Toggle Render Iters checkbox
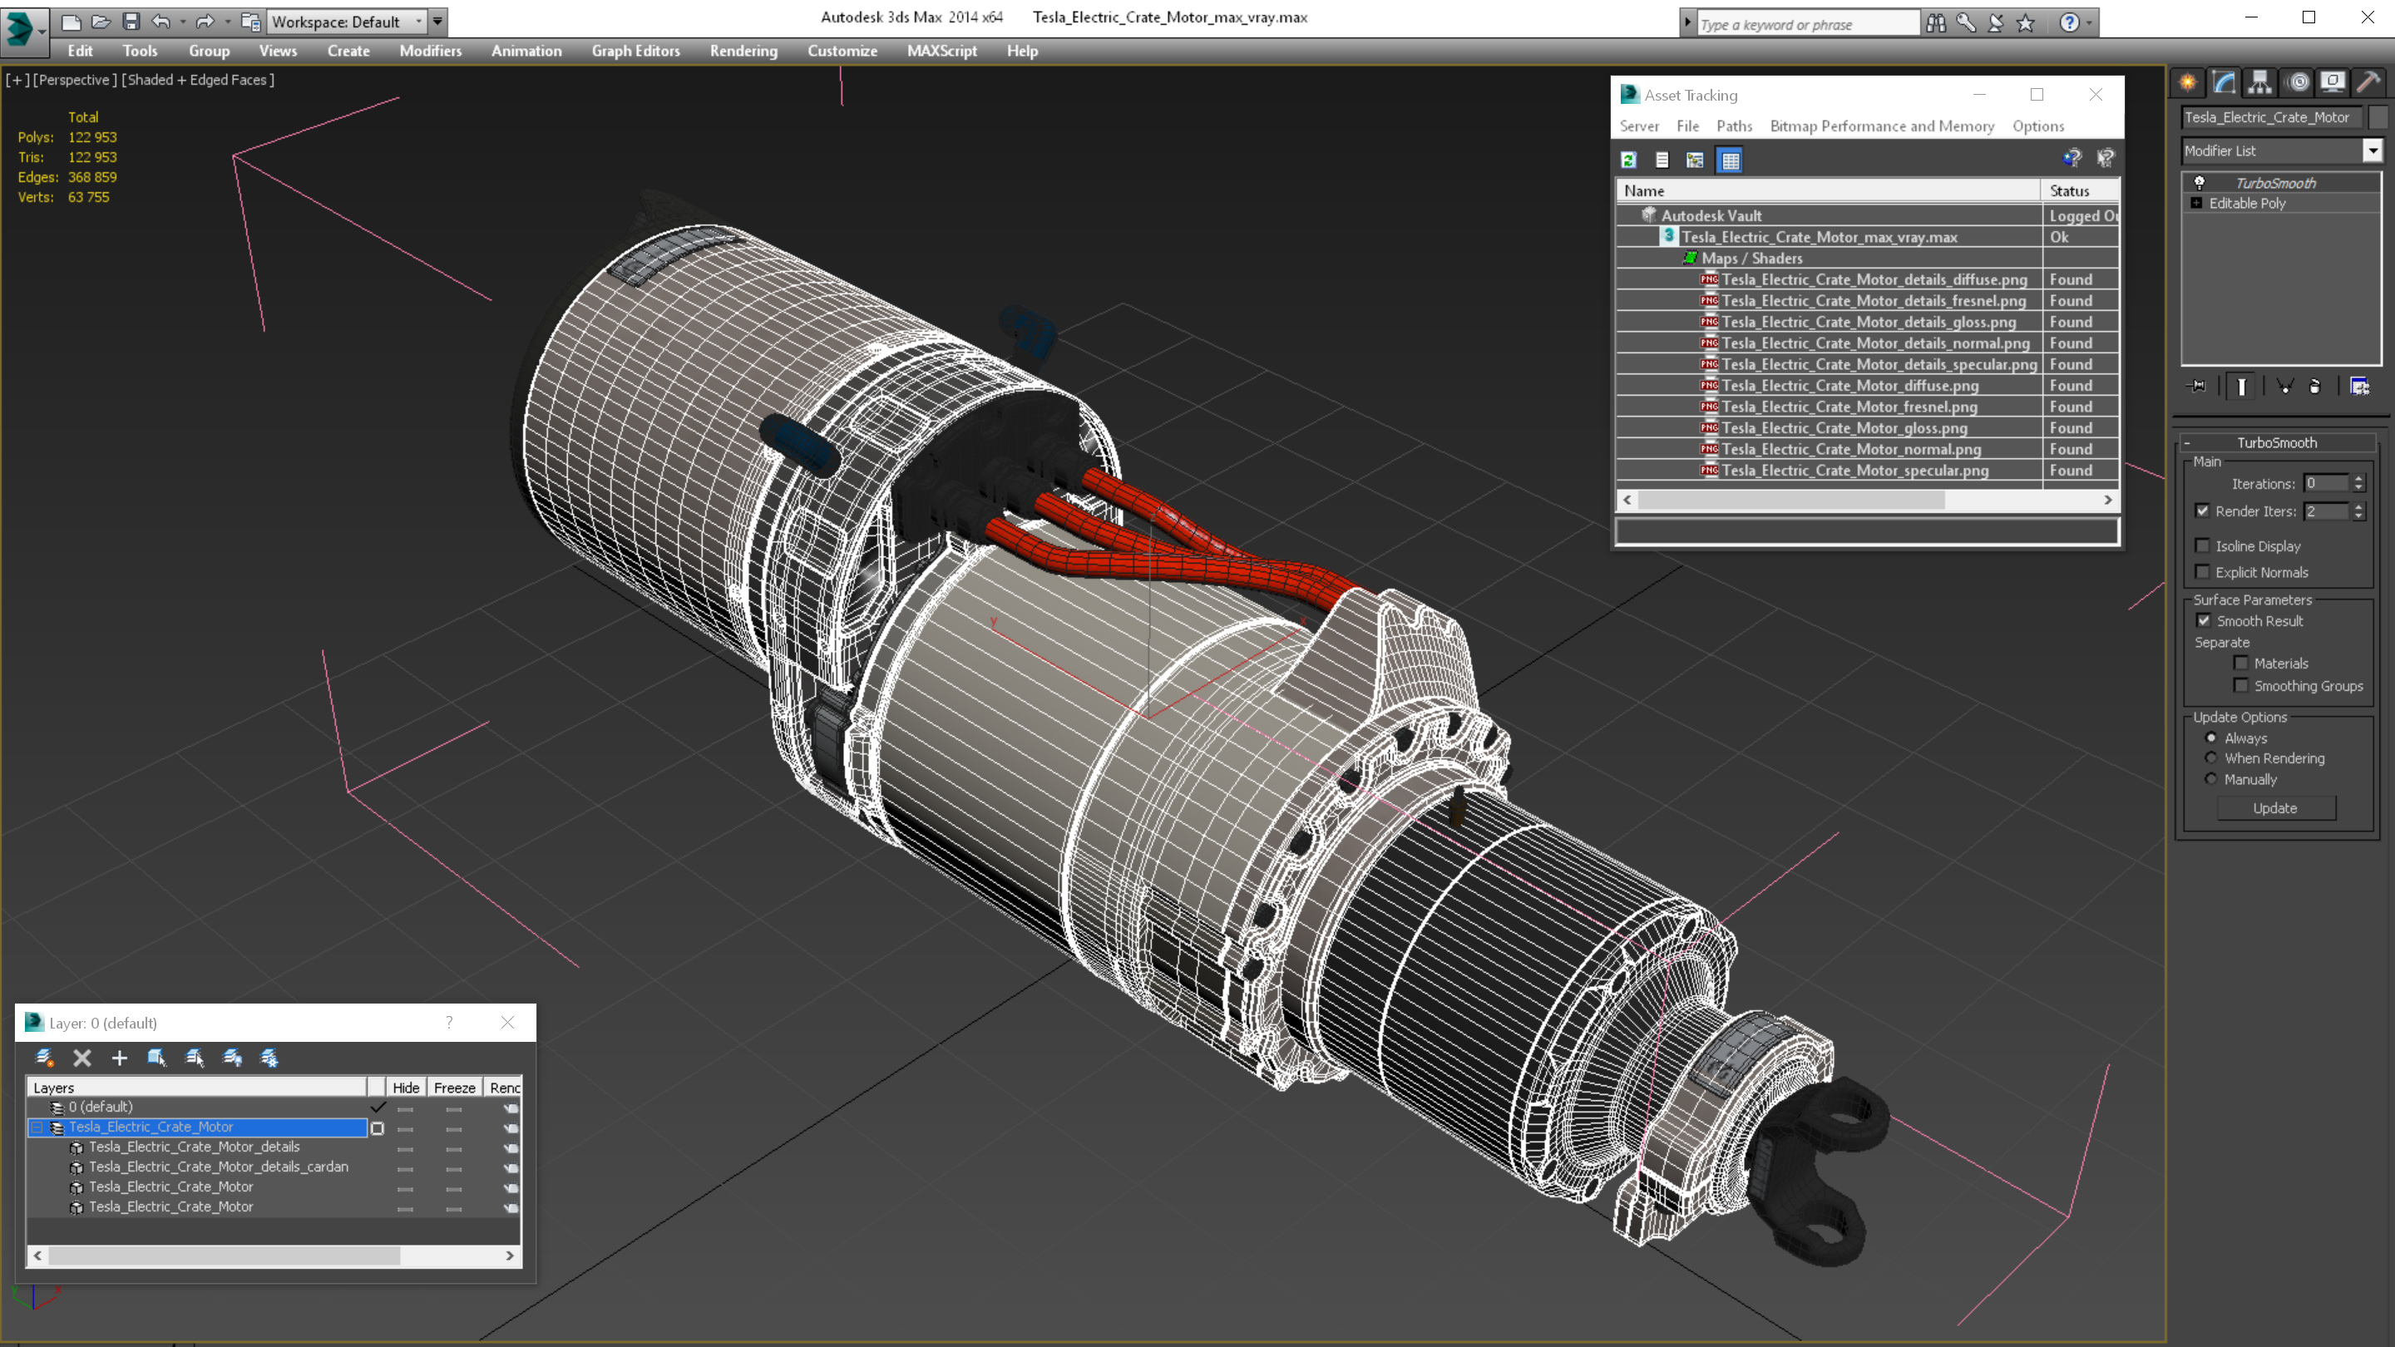The width and height of the screenshot is (2395, 1347). coord(2203,511)
